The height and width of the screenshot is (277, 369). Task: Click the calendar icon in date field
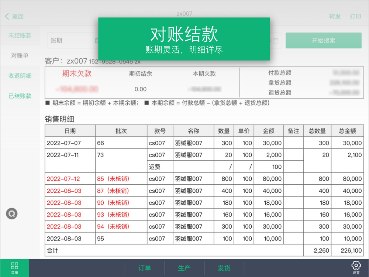pos(276,41)
